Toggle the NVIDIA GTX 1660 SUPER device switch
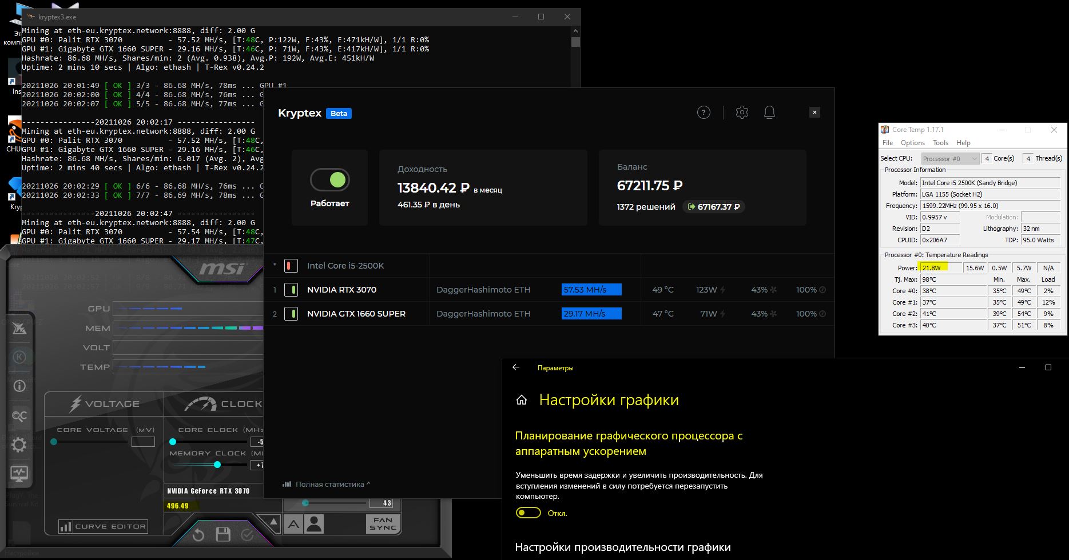1069x560 pixels. [291, 314]
